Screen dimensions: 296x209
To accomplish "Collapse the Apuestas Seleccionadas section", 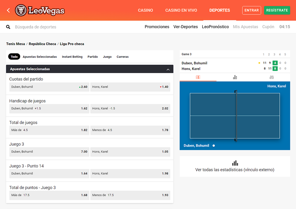I will 168,69.
